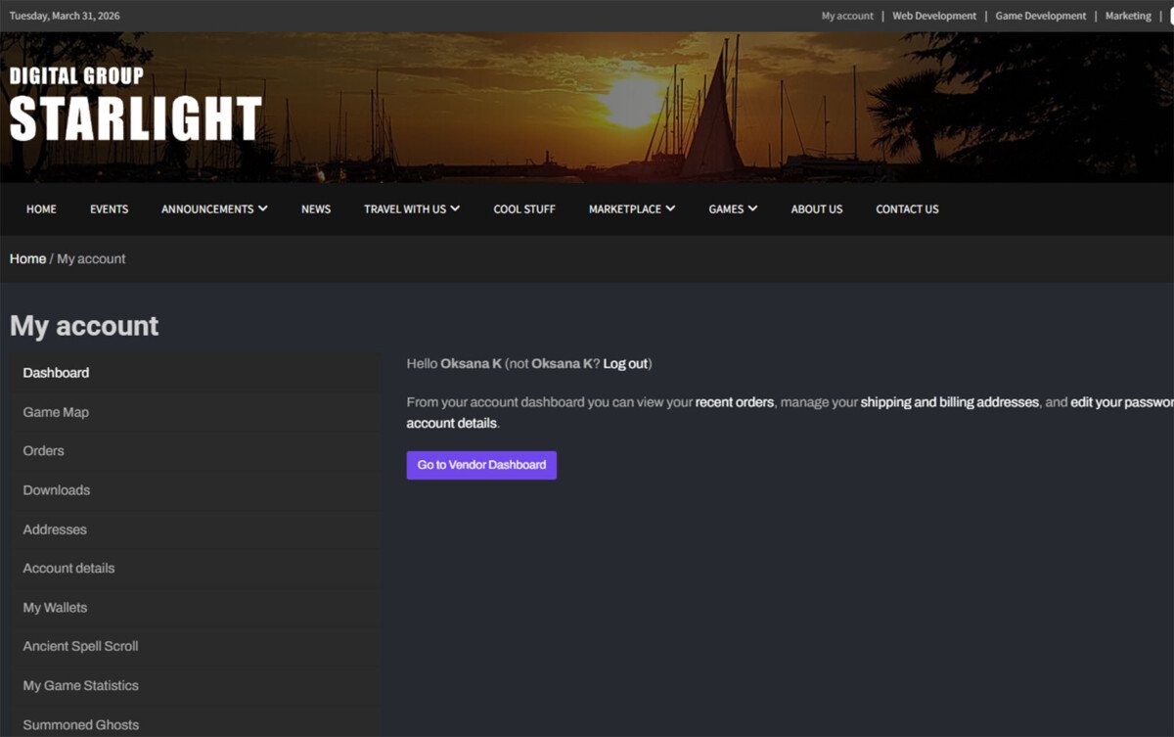This screenshot has width=1174, height=737.
Task: Open the Marketplace dropdown menu
Action: [631, 209]
